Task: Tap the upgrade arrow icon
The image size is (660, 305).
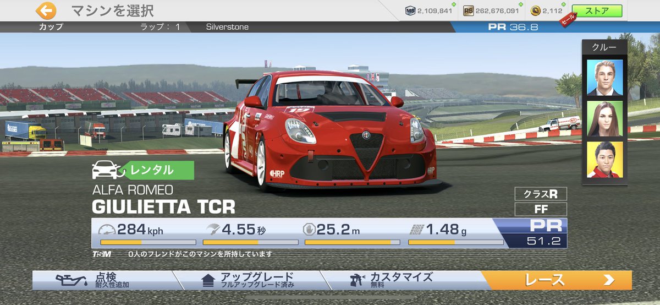Action: tap(207, 280)
